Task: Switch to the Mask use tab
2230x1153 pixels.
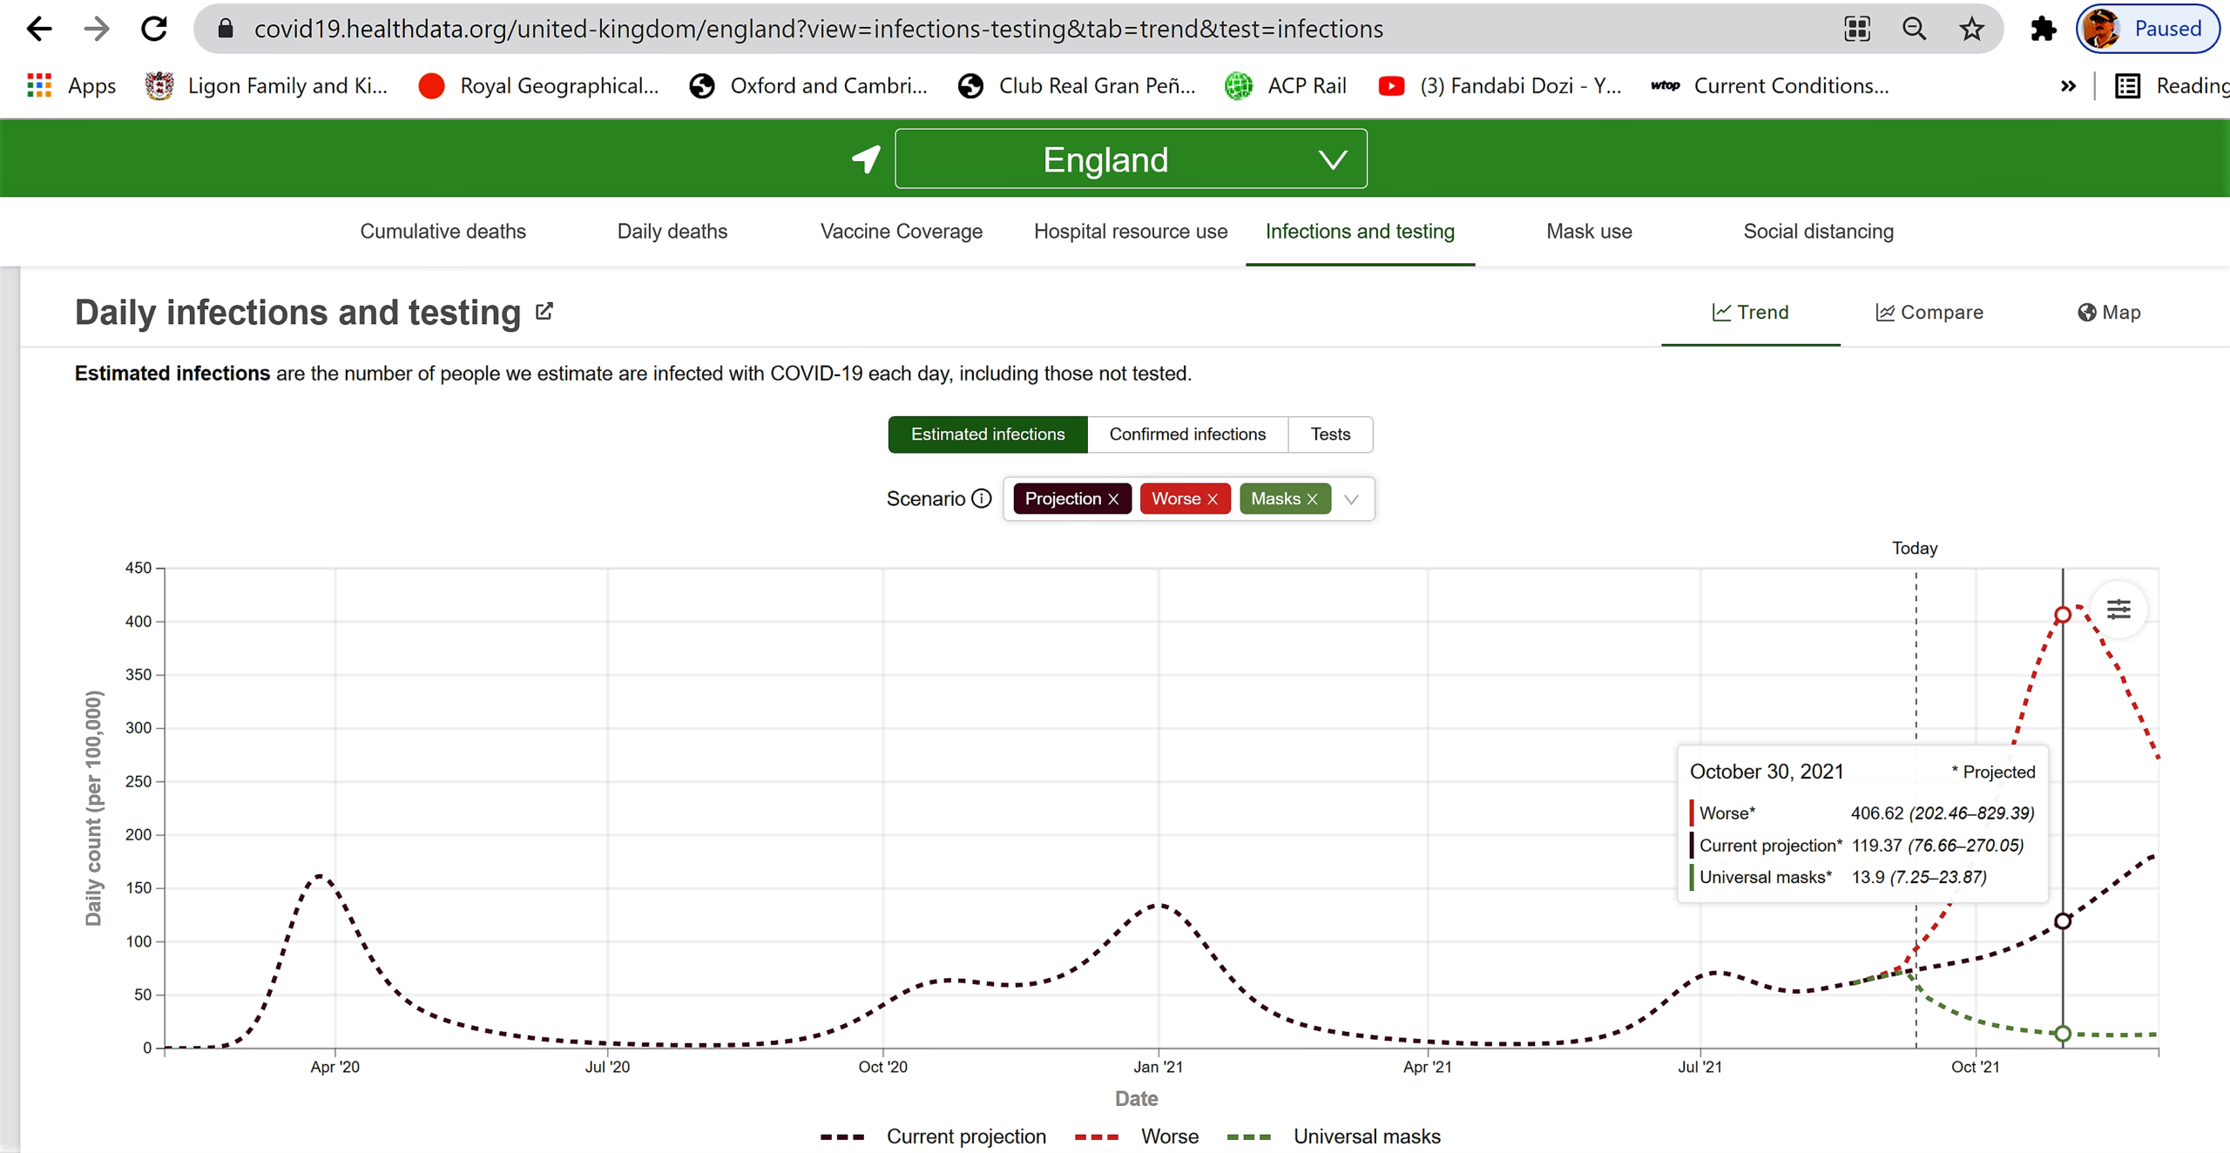Action: tap(1588, 231)
